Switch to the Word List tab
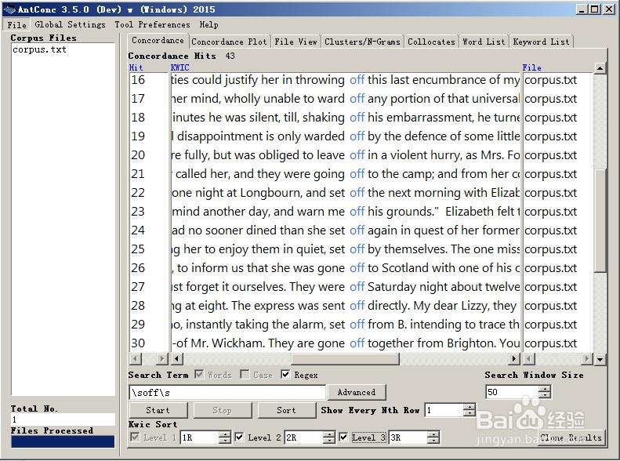The height and width of the screenshot is (461, 620). coord(484,42)
